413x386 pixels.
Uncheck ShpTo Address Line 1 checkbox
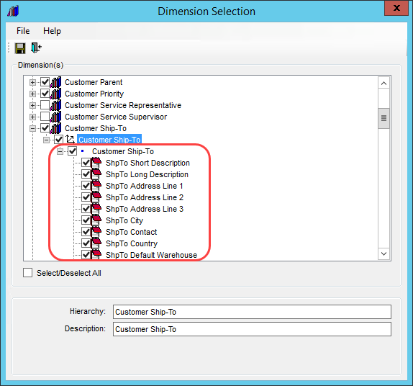[86, 186]
